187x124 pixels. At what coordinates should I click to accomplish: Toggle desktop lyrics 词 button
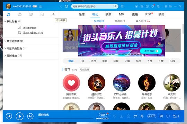tap(161, 116)
